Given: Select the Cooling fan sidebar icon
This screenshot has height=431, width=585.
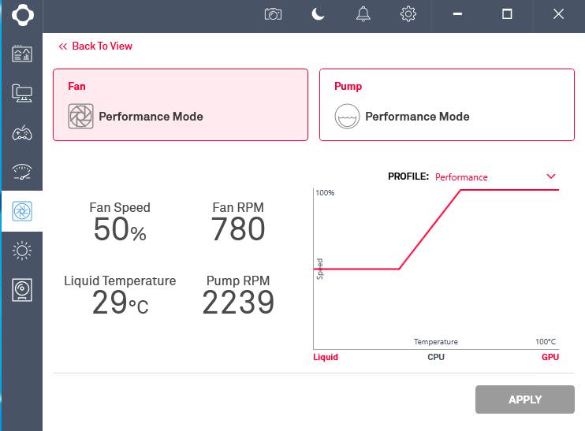Looking at the screenshot, I should [x=21, y=211].
